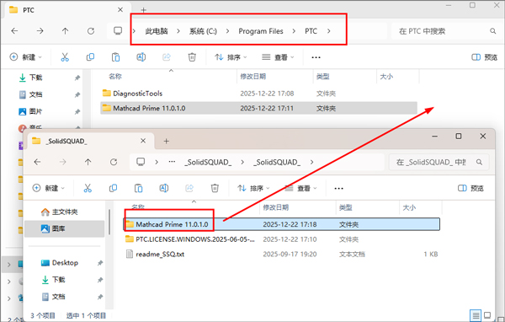Image resolution: width=505 pixels, height=322 pixels.
Task: Click 系统 (C:) in PTC address bar
Action: point(203,31)
